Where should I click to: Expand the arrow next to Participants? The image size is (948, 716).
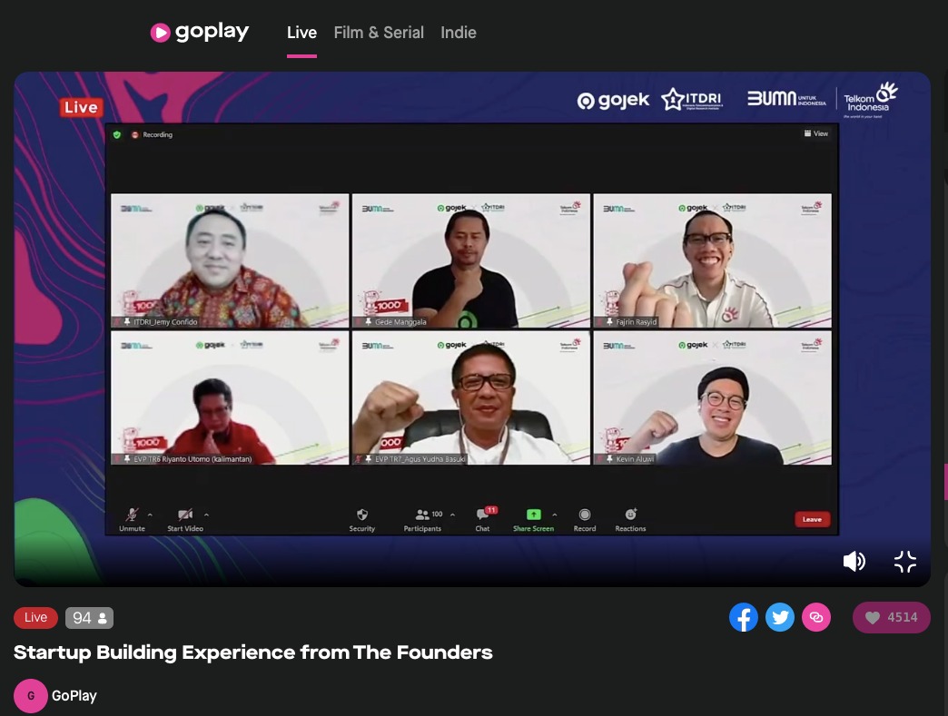click(x=452, y=515)
